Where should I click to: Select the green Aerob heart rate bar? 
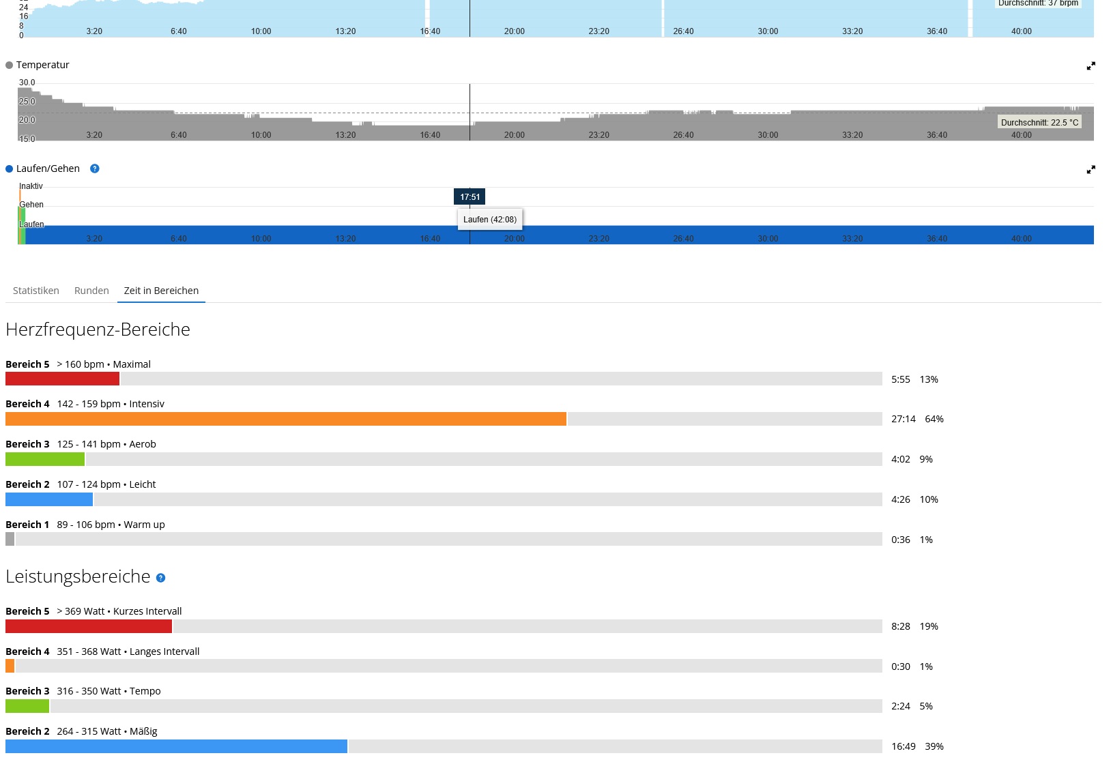(45, 459)
